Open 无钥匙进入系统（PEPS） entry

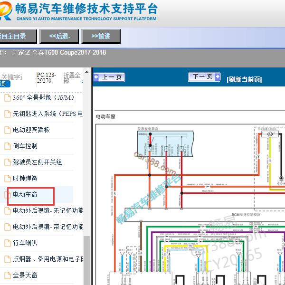[x=47, y=114]
